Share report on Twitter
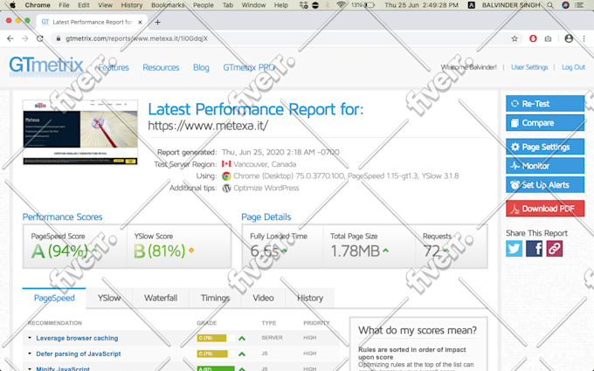 tap(514, 249)
